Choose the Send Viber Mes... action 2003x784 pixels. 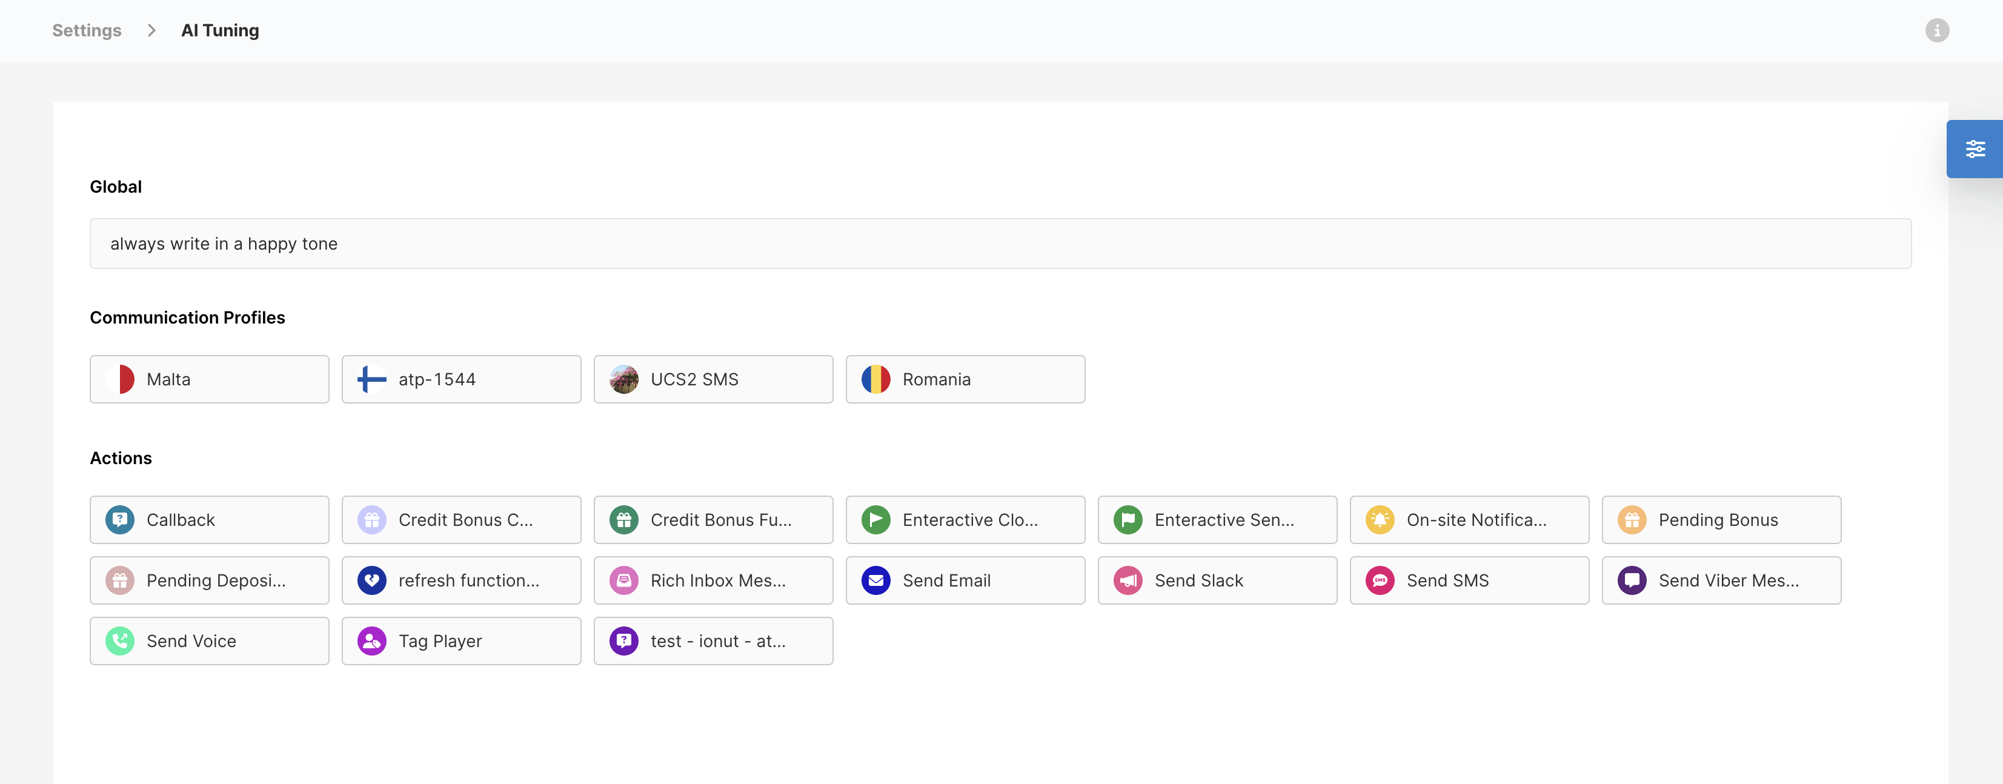point(1721,580)
